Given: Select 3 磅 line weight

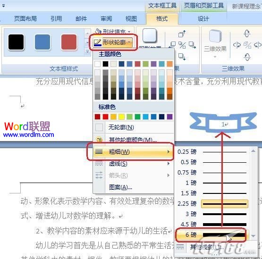Looking at the screenshot, I should 212,214.
